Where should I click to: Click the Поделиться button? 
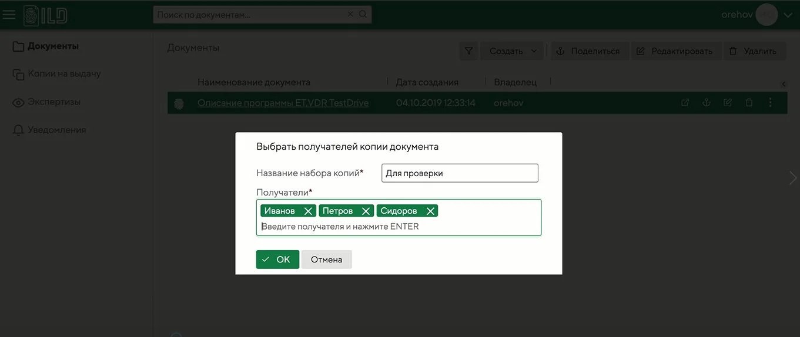pos(588,51)
